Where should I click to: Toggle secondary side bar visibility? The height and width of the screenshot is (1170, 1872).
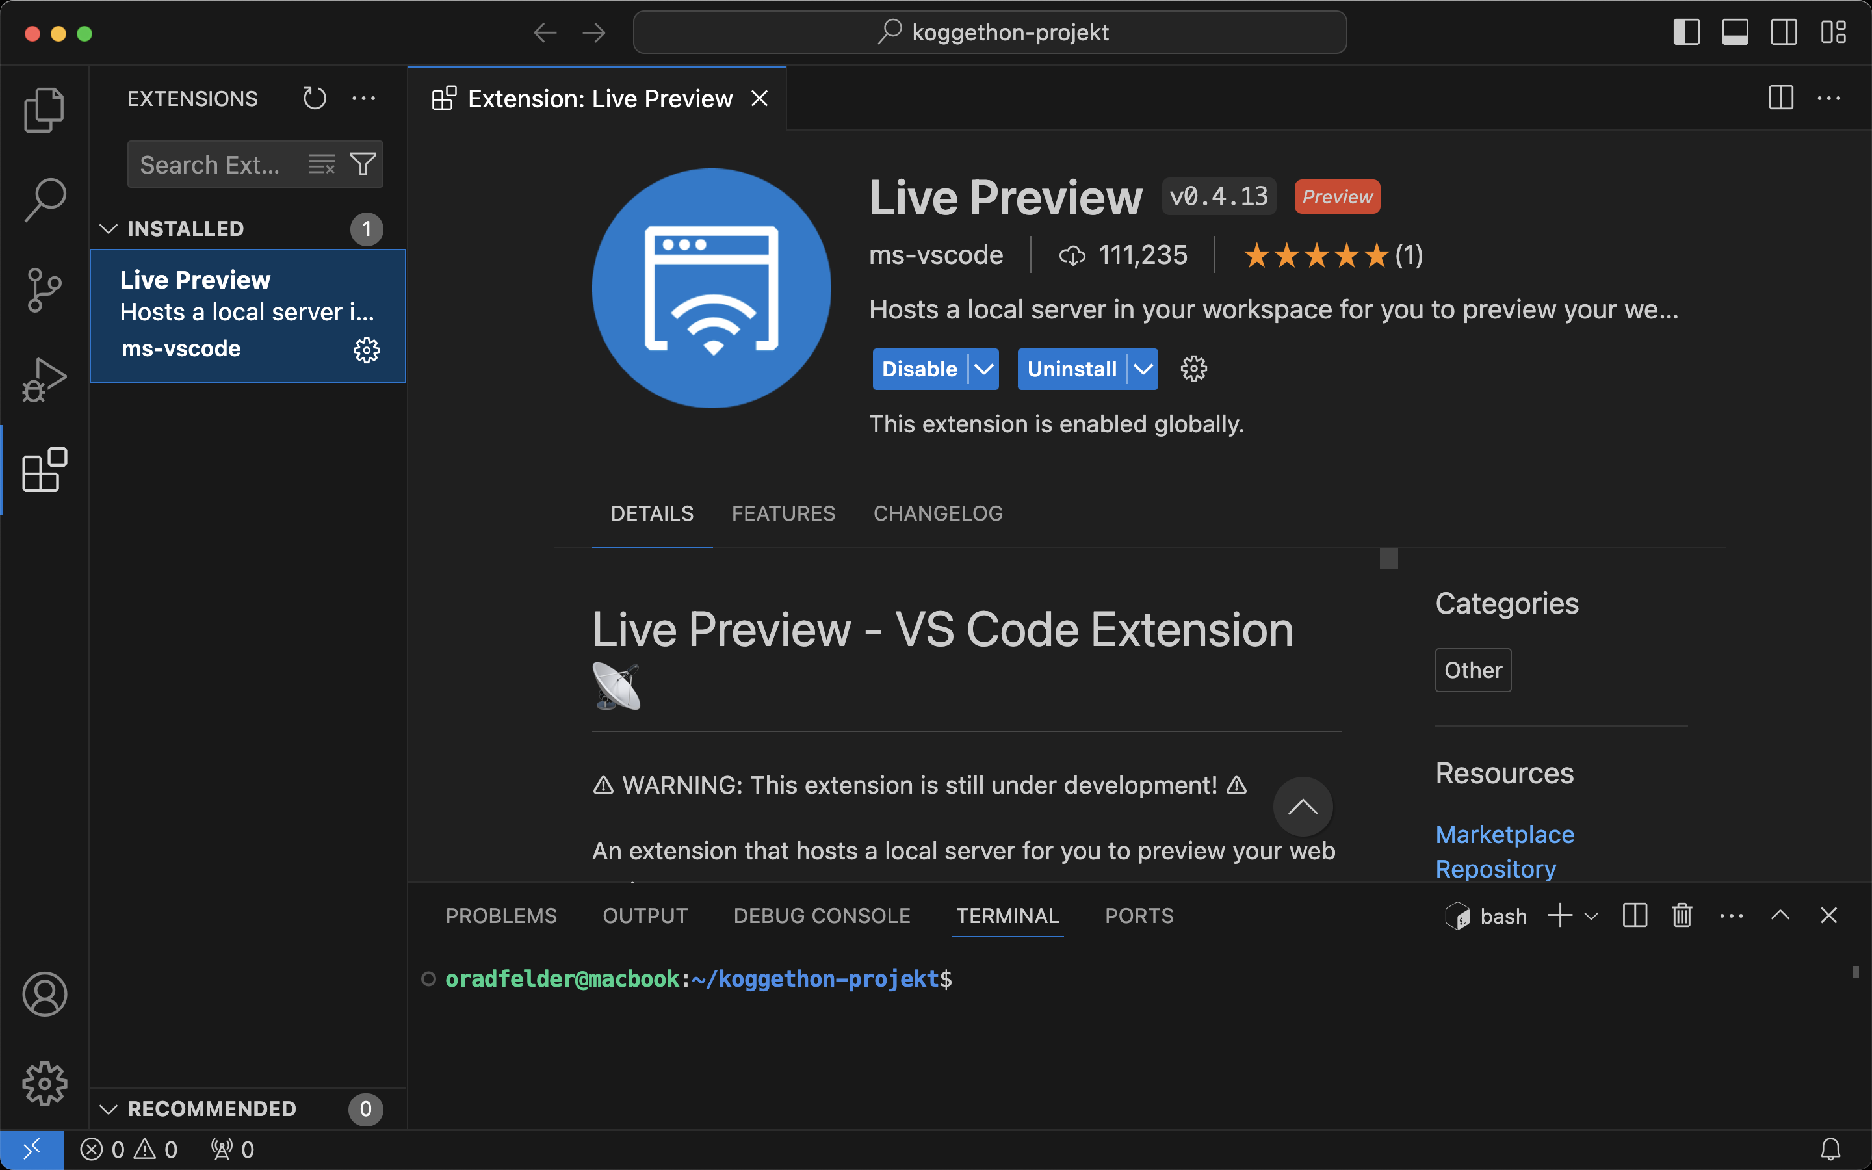click(1784, 32)
